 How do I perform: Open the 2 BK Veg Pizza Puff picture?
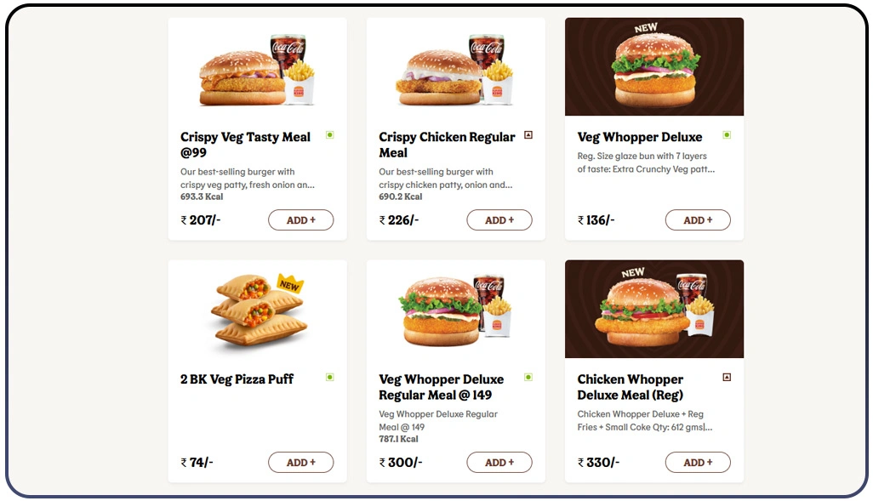click(x=257, y=309)
